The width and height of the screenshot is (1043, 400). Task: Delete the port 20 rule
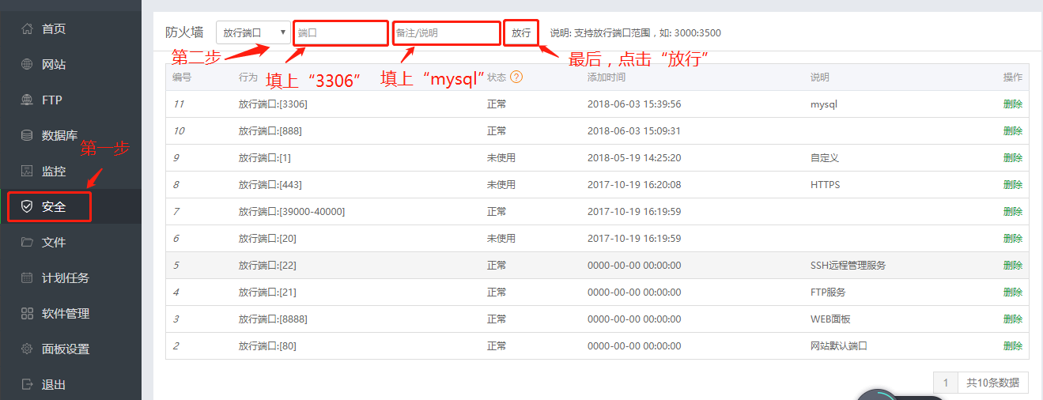click(x=1012, y=238)
